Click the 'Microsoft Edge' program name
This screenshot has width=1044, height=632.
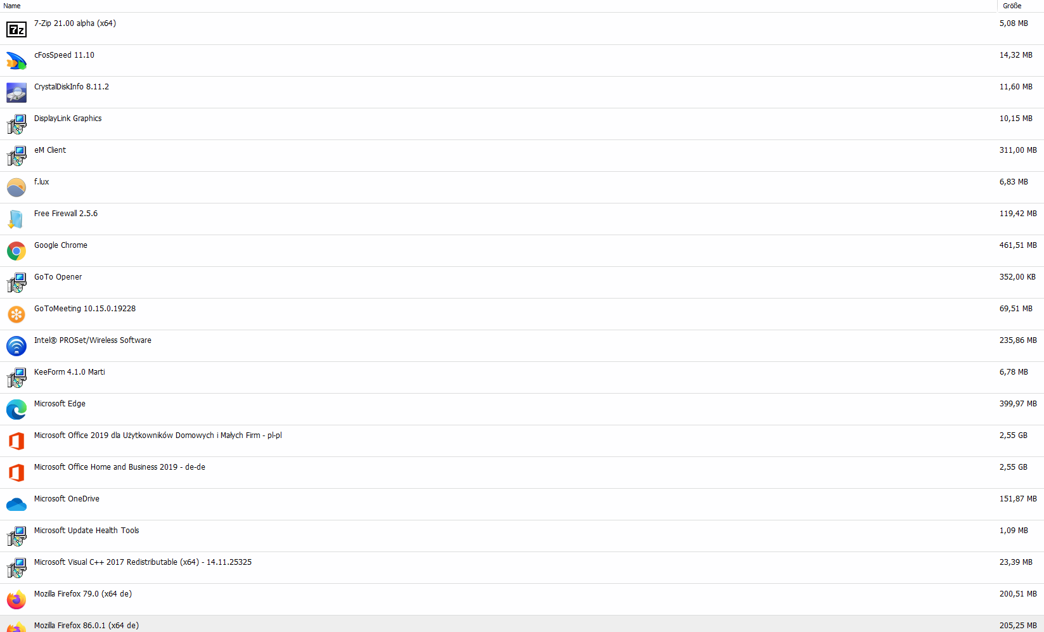coord(60,404)
